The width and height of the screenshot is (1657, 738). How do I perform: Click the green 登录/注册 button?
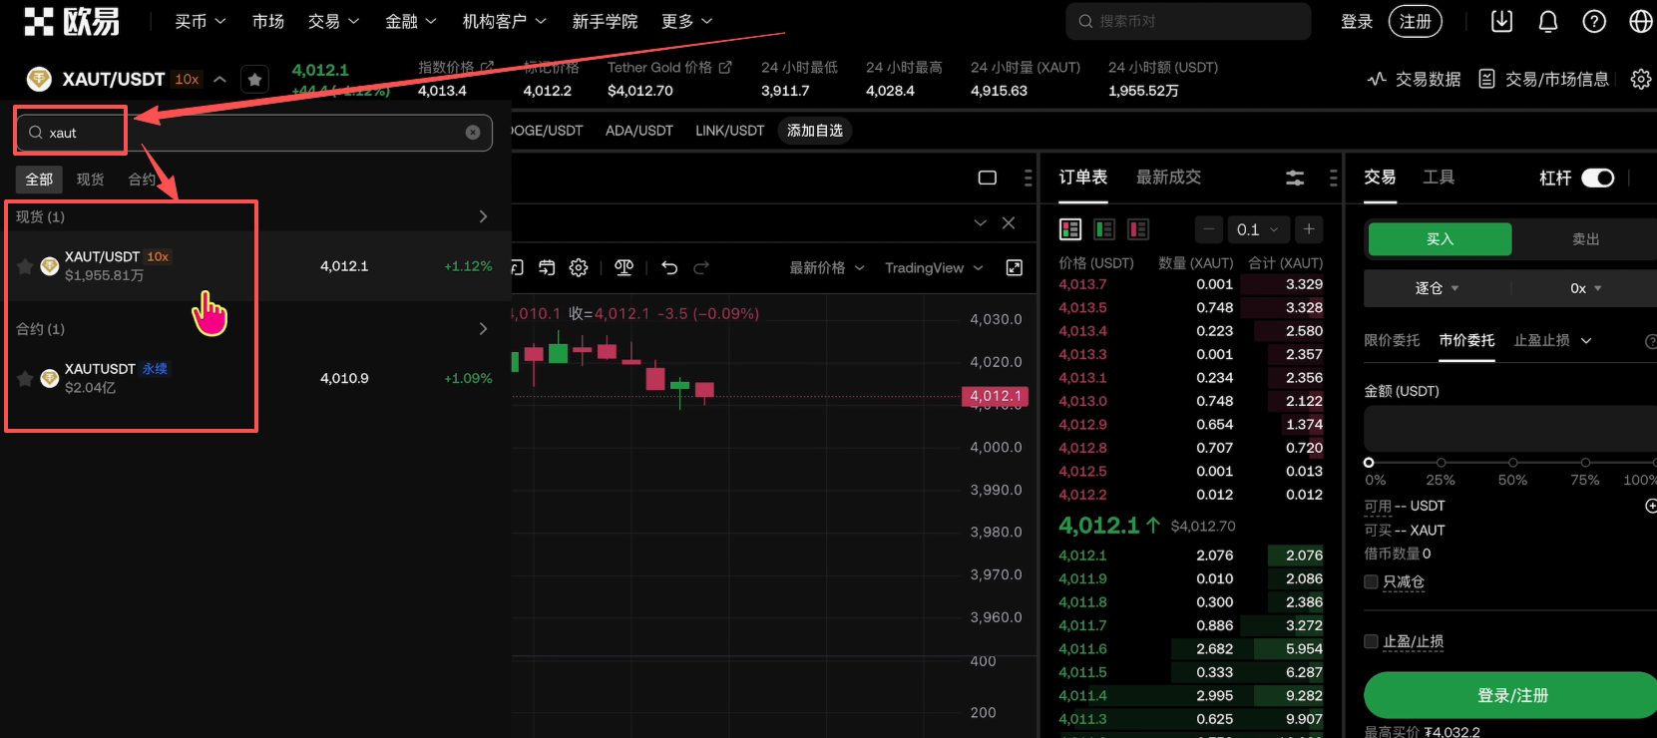pyautogui.click(x=1510, y=695)
